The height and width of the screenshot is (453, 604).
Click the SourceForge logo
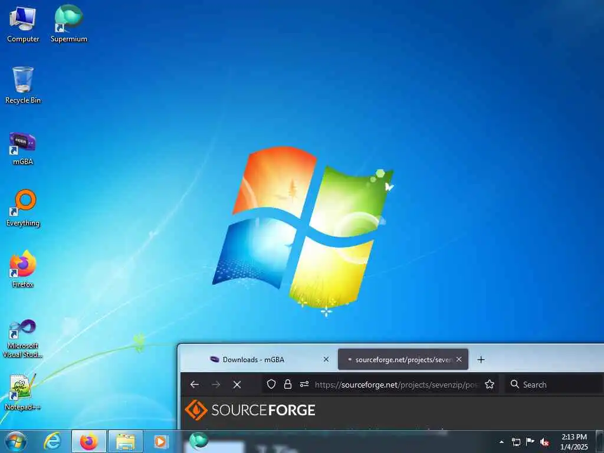click(250, 410)
